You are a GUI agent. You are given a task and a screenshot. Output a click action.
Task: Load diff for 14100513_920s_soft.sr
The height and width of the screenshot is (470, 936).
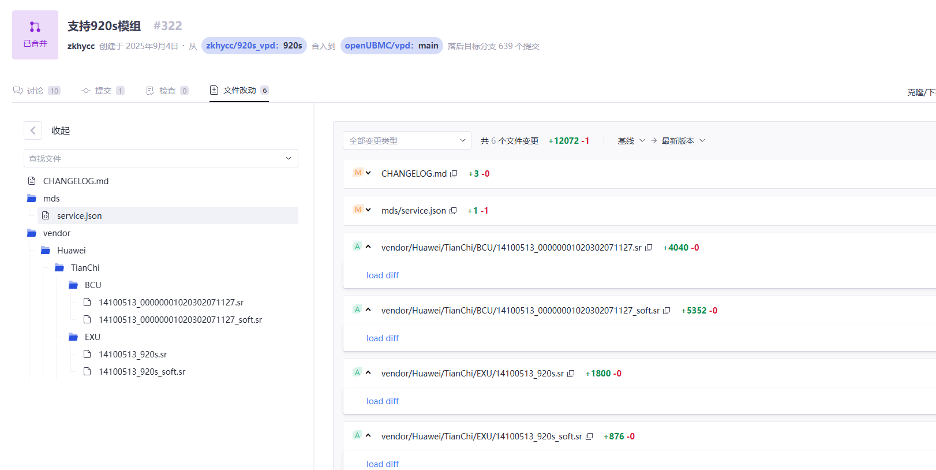[383, 464]
